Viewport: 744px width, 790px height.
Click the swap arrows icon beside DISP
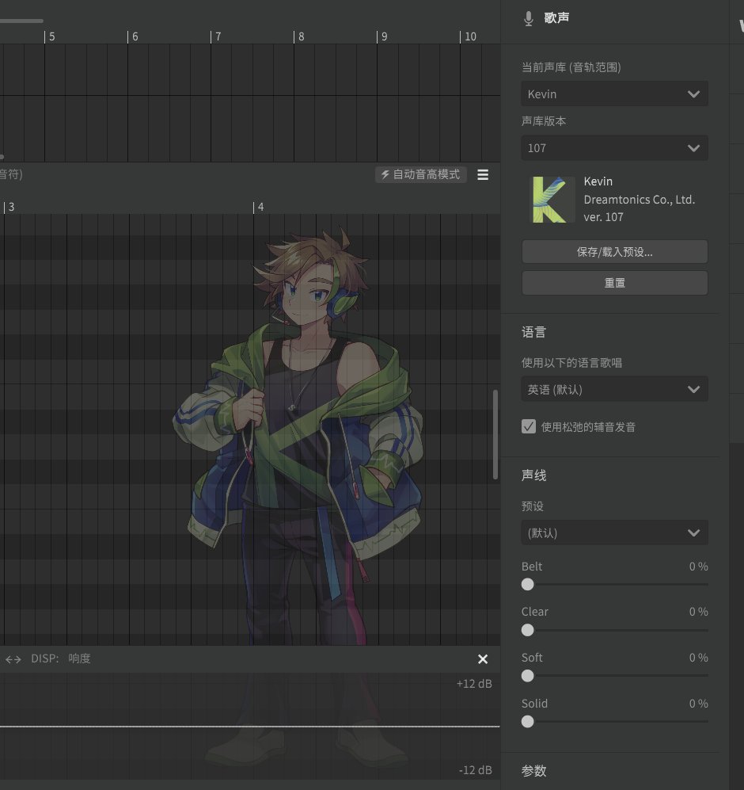click(13, 659)
